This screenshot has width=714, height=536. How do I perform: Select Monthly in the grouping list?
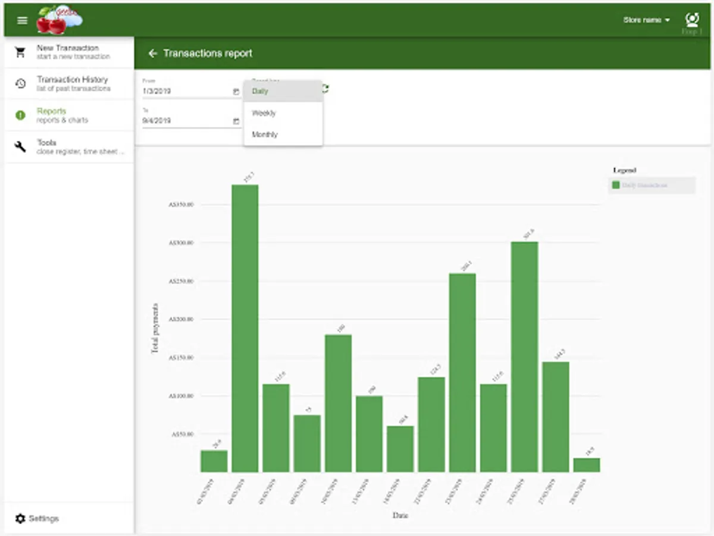pos(283,135)
